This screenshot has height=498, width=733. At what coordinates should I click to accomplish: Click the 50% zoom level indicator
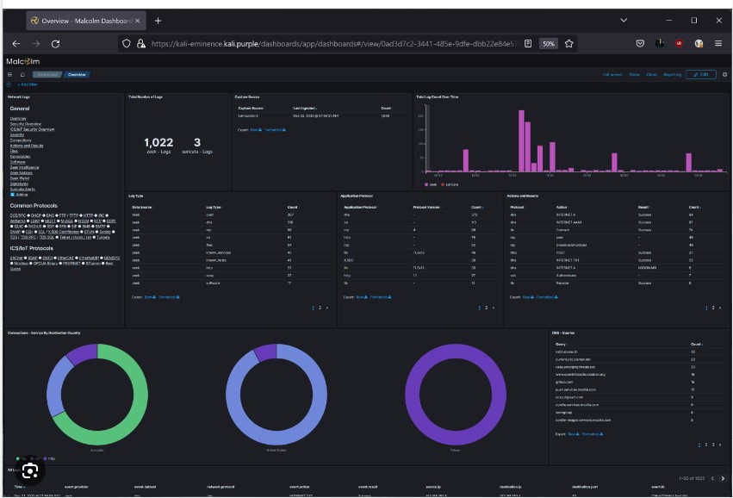pyautogui.click(x=548, y=43)
